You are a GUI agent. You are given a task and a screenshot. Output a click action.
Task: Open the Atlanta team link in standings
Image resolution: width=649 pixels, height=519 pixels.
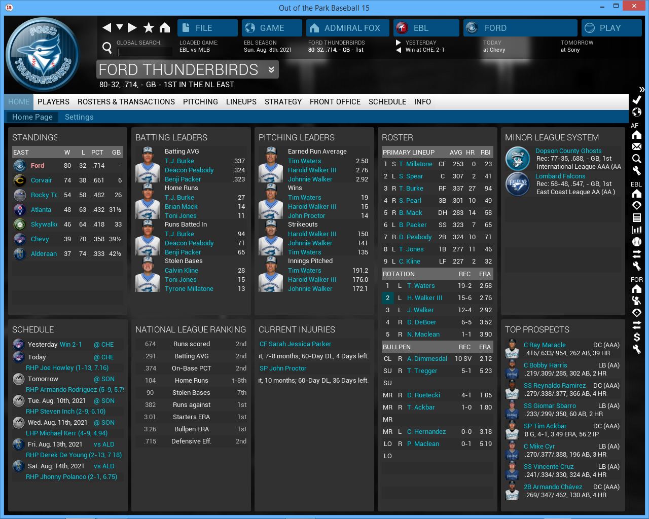(41, 210)
